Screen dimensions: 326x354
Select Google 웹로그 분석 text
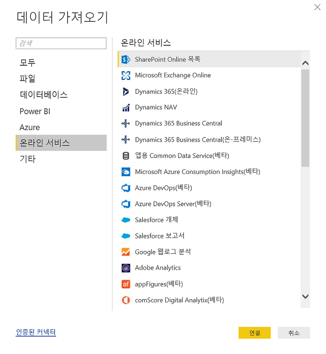163,252
